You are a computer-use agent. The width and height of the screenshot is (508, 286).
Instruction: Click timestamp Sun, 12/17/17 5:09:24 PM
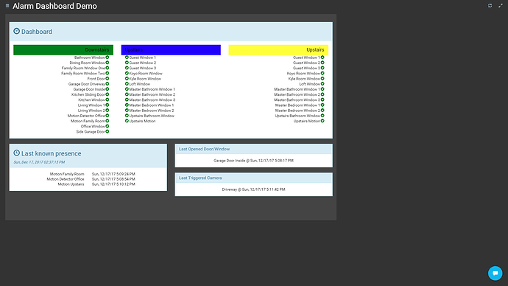[x=113, y=174]
